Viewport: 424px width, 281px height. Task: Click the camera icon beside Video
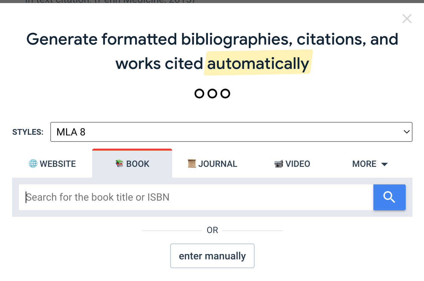pos(279,164)
